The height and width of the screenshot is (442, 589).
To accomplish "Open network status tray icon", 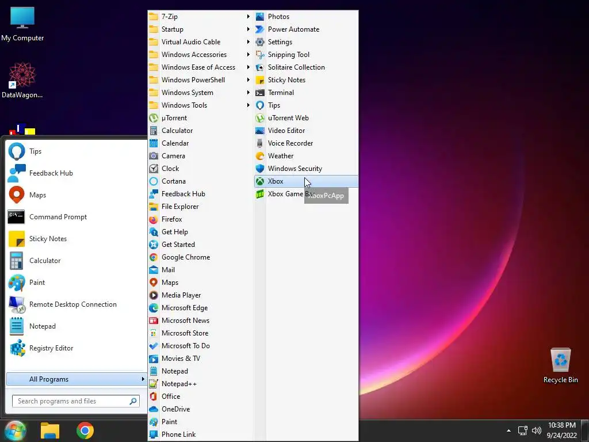I will tap(522, 430).
